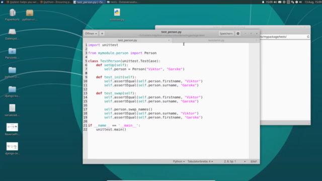Click the 'def test_swap(self):' line
This screenshot has width=322, height=181.
pyautogui.click(x=116, y=93)
